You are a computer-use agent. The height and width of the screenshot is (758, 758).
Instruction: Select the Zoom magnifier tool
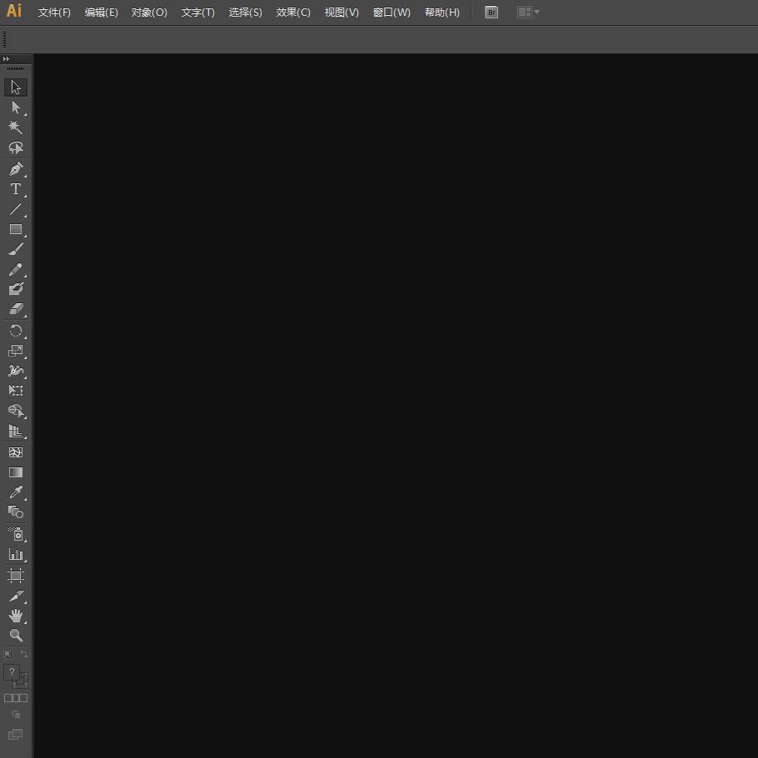point(16,636)
